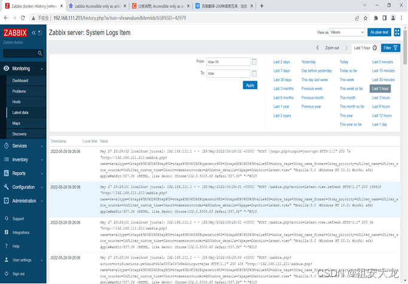This screenshot has width=408, height=284.
Task: Open Latest data in Monitoring menu
Action: (x=20, y=112)
